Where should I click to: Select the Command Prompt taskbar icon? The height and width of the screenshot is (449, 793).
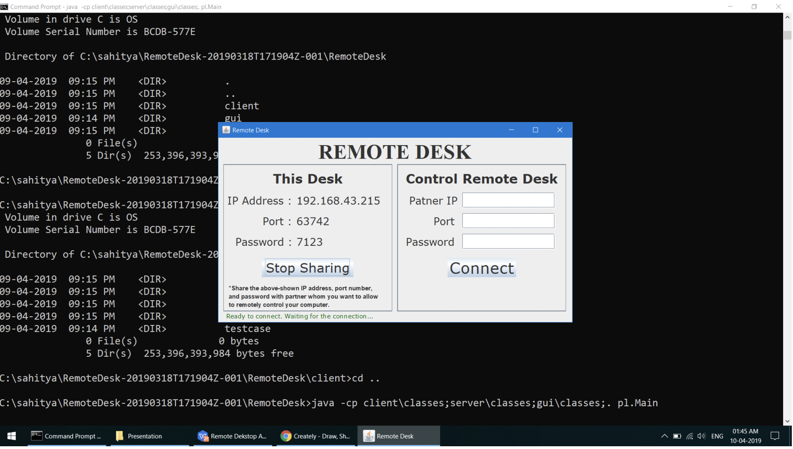66,436
